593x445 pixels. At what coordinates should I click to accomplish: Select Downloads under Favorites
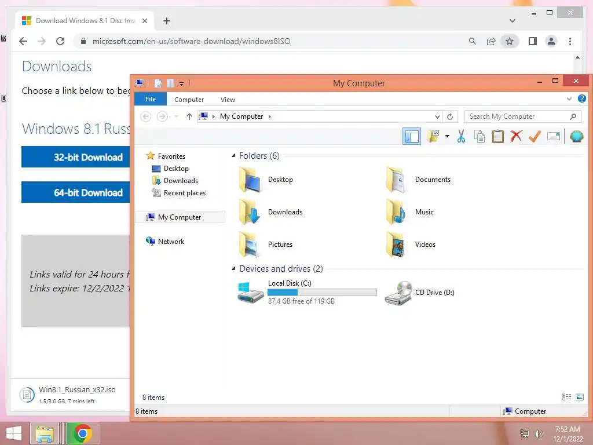[175, 181]
